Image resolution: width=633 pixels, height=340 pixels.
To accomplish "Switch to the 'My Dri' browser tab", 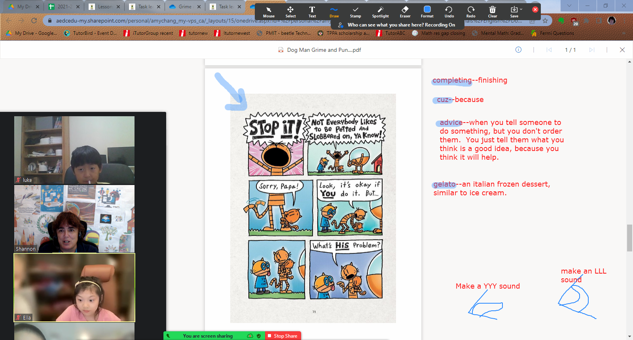I will click(24, 7).
